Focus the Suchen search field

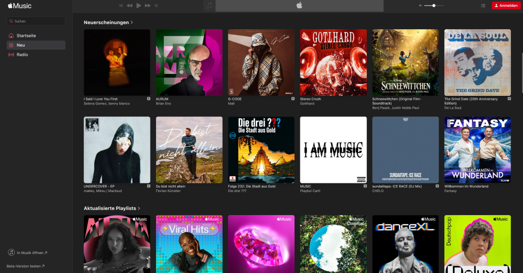click(x=36, y=21)
